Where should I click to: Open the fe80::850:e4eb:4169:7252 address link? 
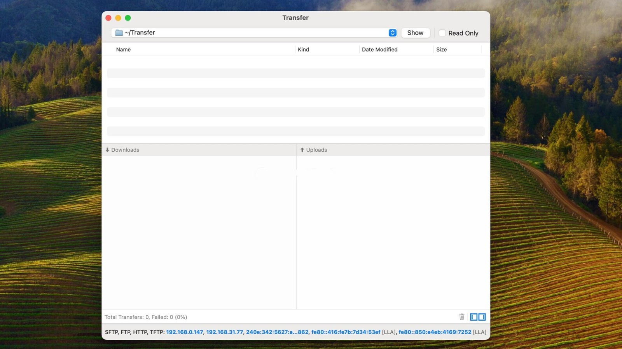coord(435,332)
